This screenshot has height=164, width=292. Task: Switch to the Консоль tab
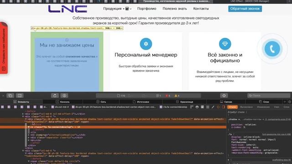[63, 102]
